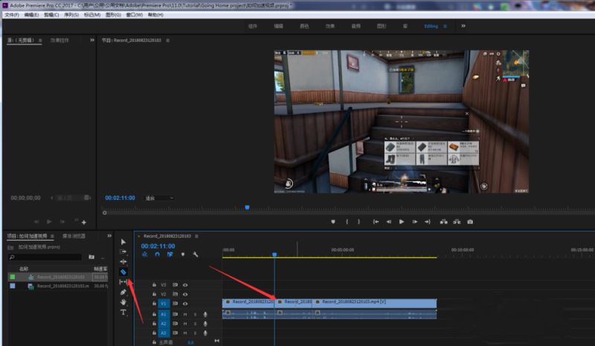
Task: Toggle sync lock on V2 track
Action: (x=175, y=294)
